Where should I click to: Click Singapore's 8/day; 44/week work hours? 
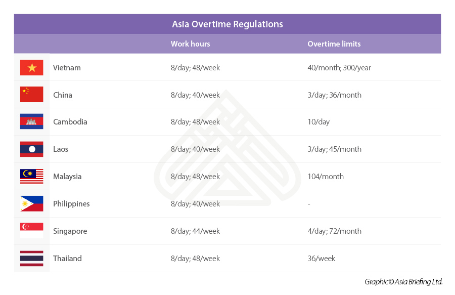click(x=195, y=231)
